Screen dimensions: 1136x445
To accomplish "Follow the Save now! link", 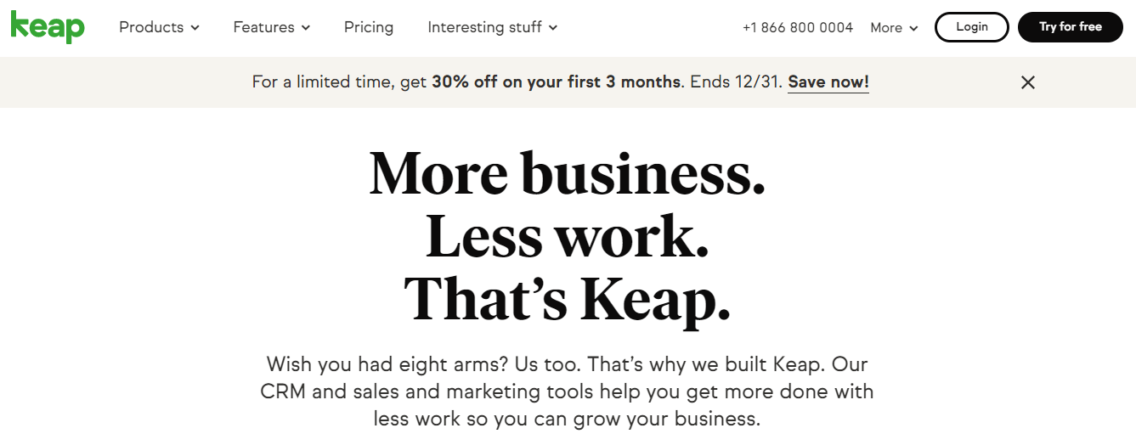I will click(828, 82).
